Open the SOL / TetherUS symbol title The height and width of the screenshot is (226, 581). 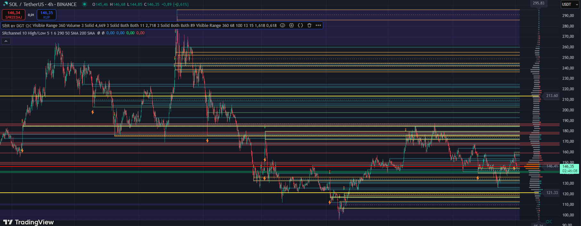43,4
